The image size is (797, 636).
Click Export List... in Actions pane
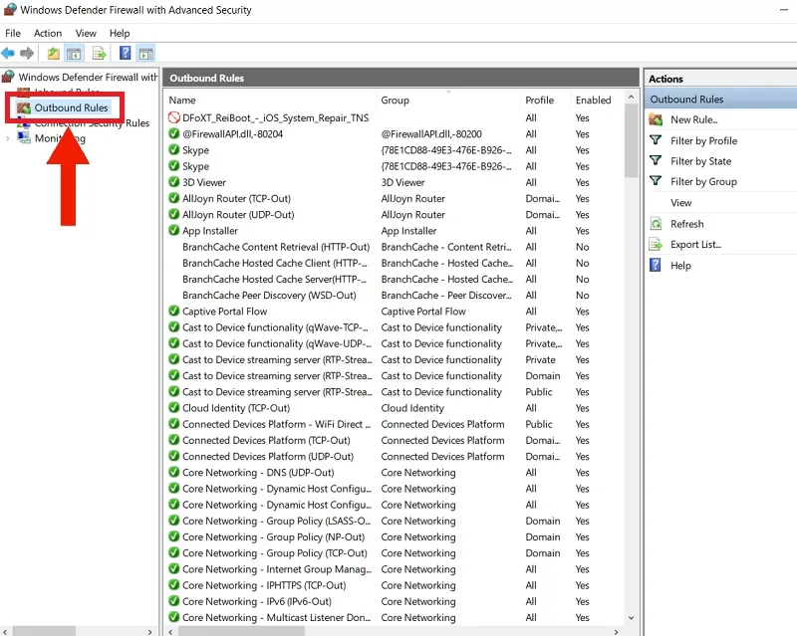[x=695, y=244]
